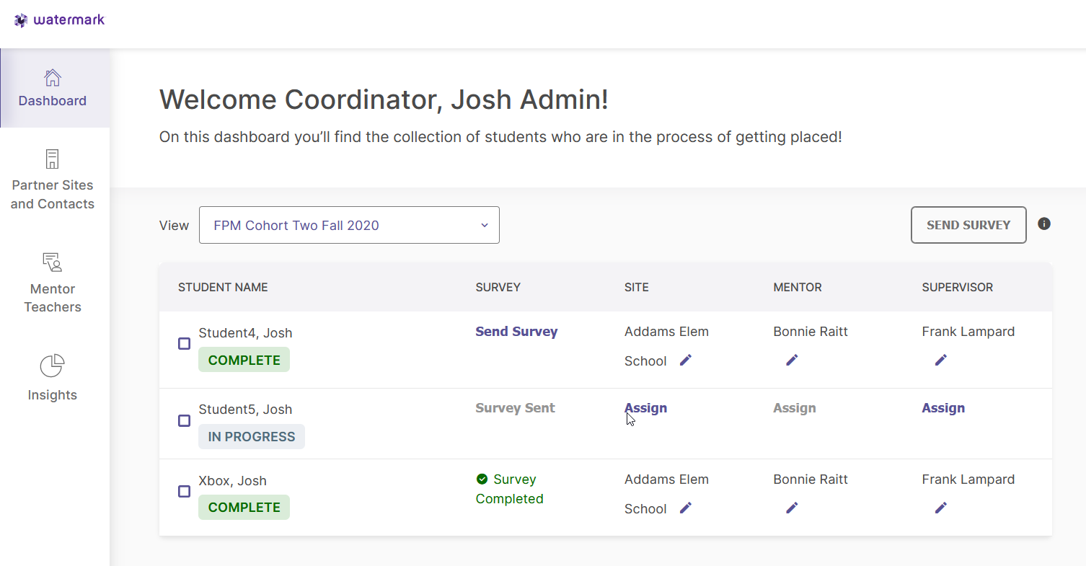Screen dimensions: 1086x566
Task: Edit mentor pencil for Xbox, Josh
Action: (792, 508)
